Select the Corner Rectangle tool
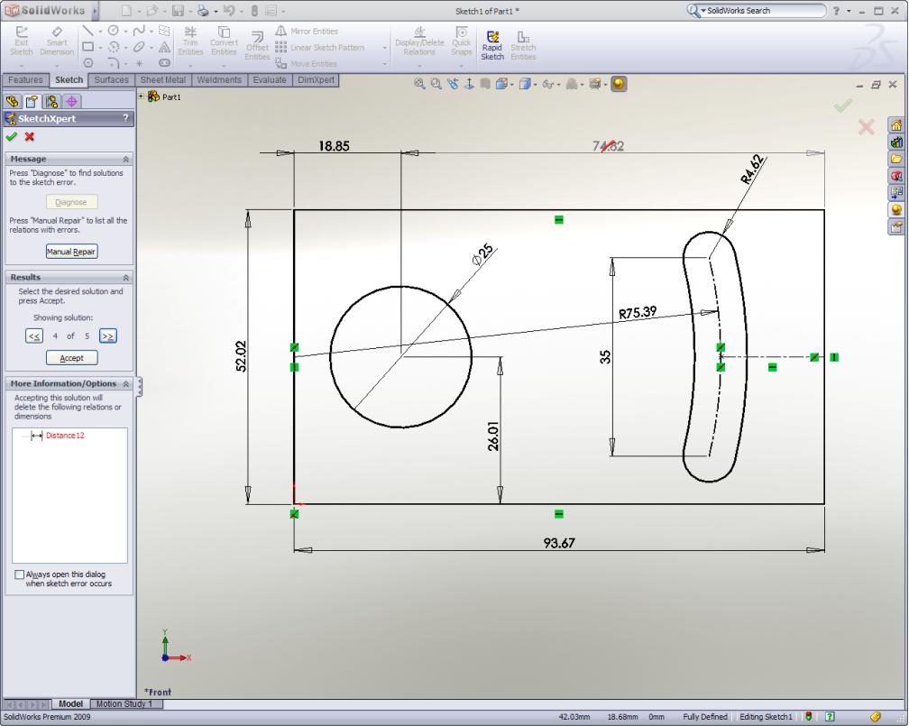909x726 pixels. coord(88,47)
